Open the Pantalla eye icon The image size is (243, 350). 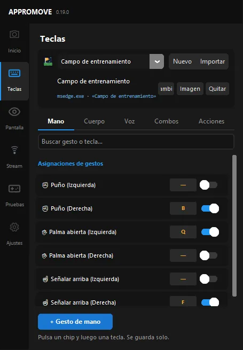(14, 112)
